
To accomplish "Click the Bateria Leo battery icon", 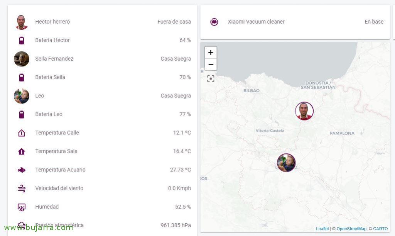I will click(22, 114).
